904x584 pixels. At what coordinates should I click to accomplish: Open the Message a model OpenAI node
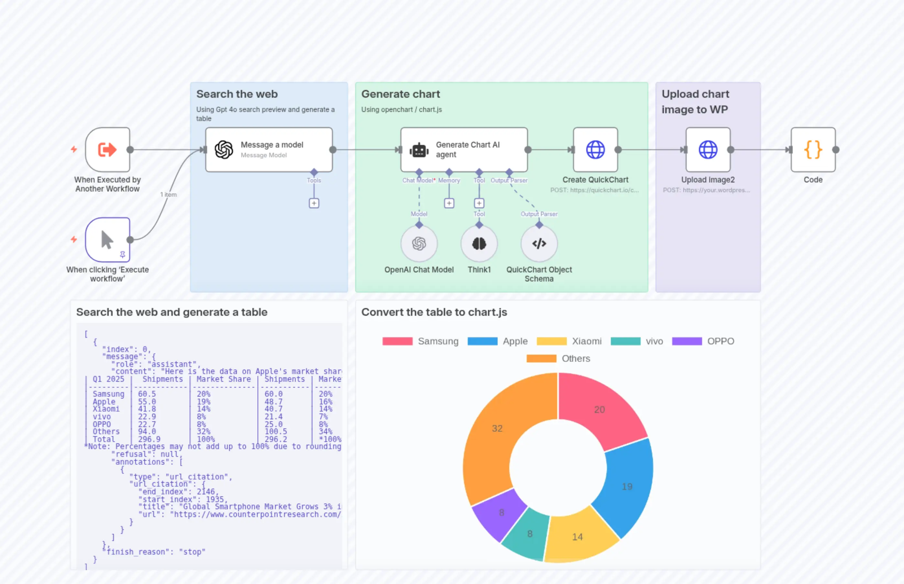tap(269, 149)
